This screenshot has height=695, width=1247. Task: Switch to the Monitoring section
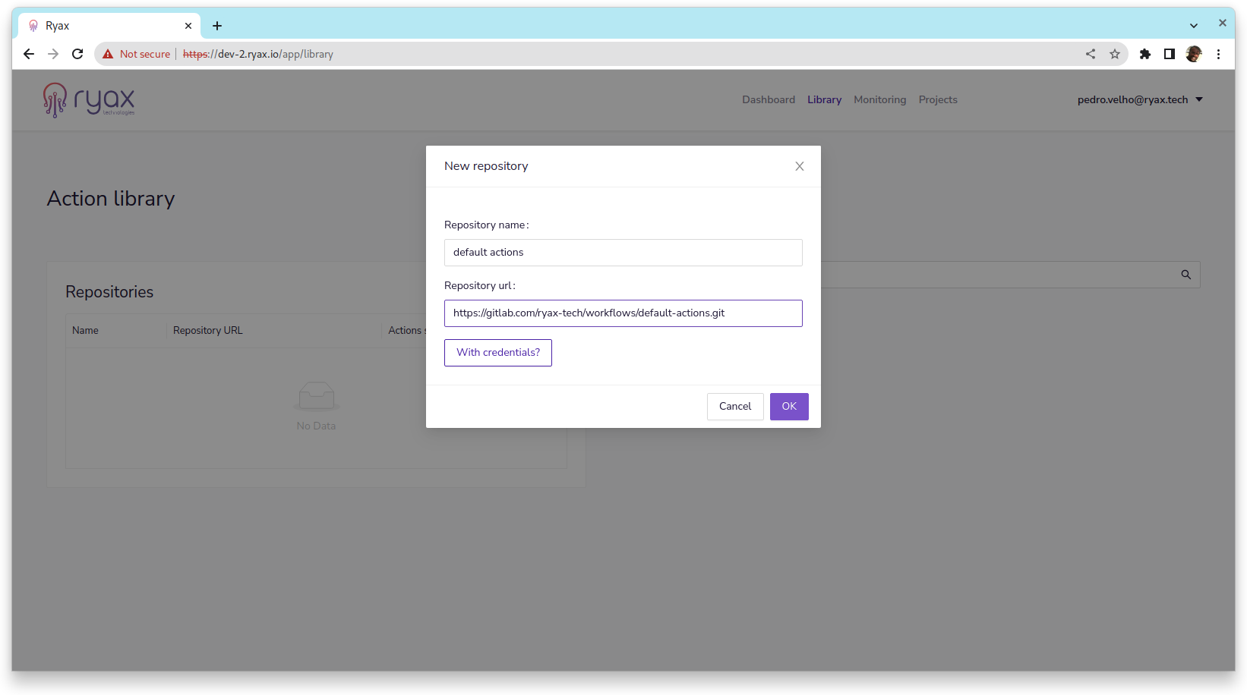pos(879,99)
